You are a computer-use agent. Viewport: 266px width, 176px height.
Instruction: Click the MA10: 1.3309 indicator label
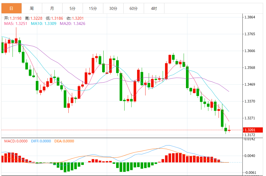[44, 23]
